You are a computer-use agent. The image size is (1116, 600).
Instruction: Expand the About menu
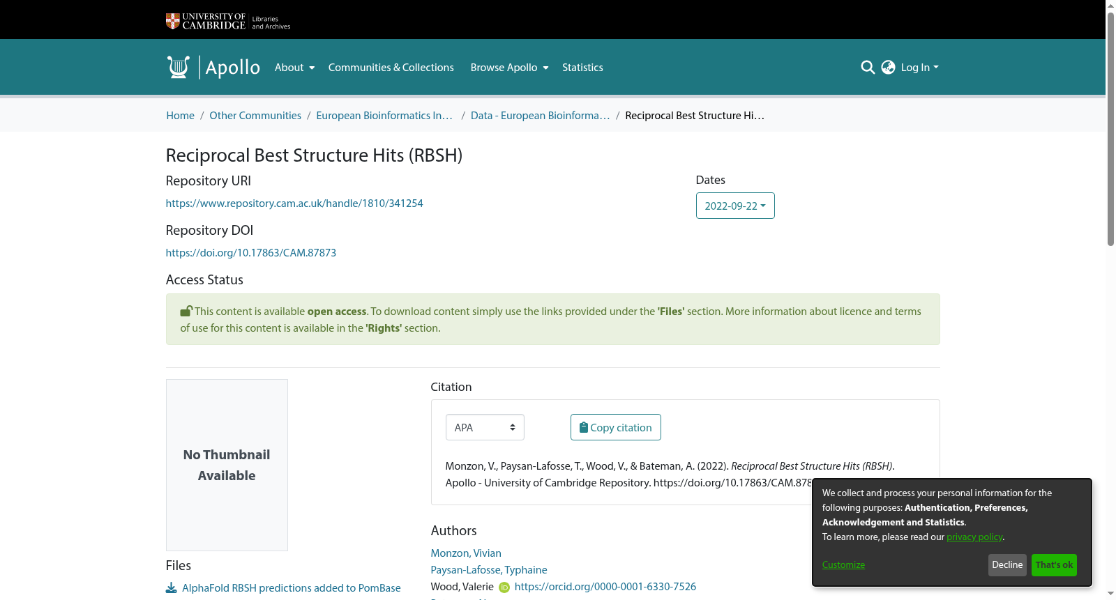(294, 68)
